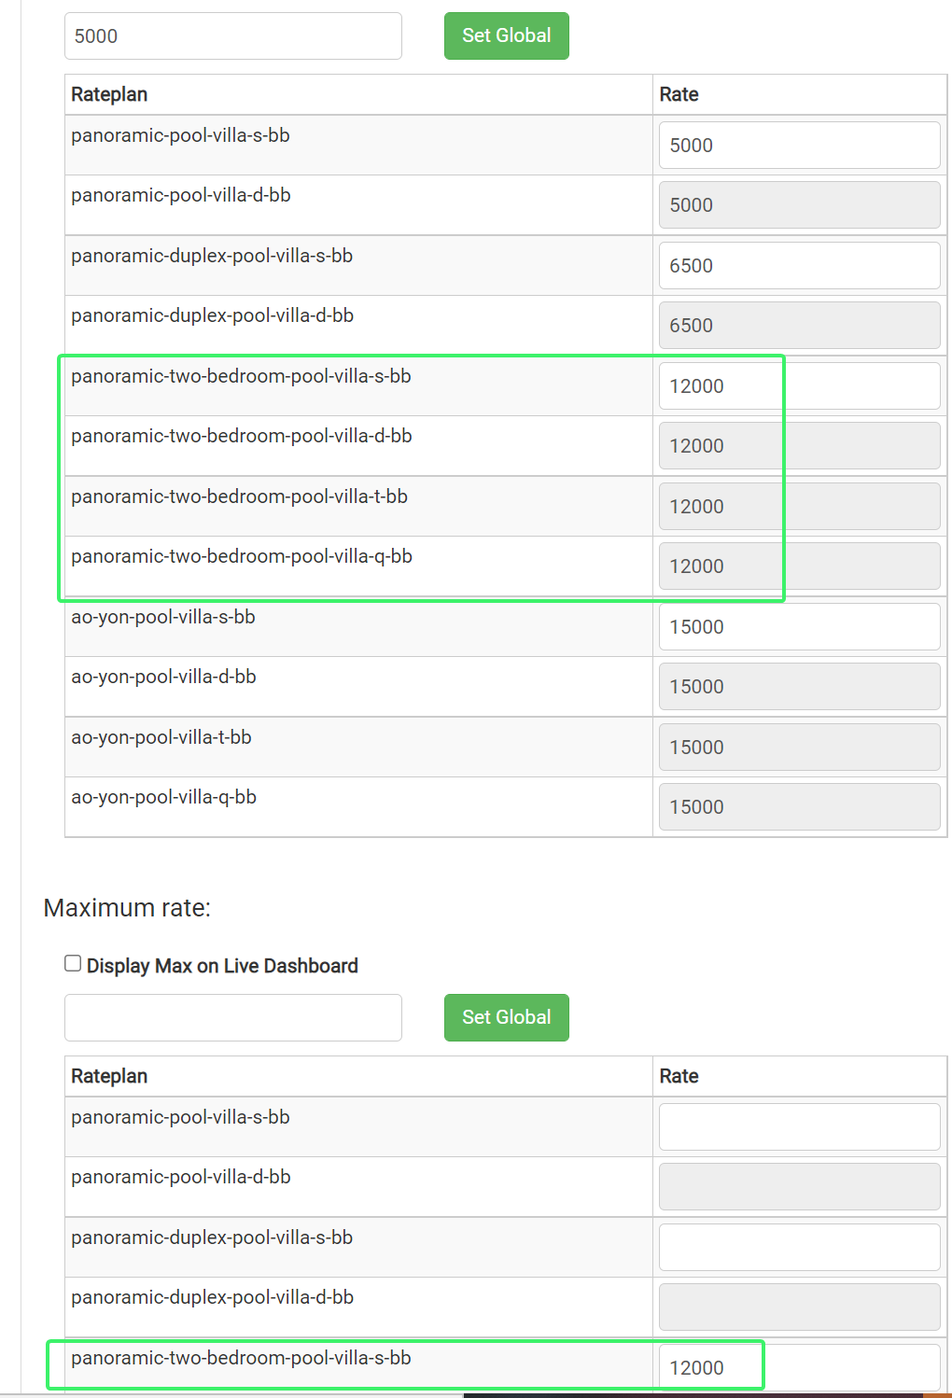The height and width of the screenshot is (1398, 952).
Task: Click the empty maximum rate field for panoramic-duplex-pool-villa-d-bb
Action: coord(799,1307)
